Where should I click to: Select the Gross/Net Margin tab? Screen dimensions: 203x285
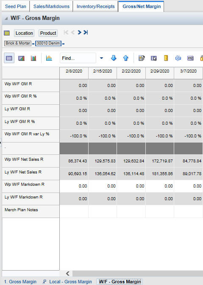point(142,6)
